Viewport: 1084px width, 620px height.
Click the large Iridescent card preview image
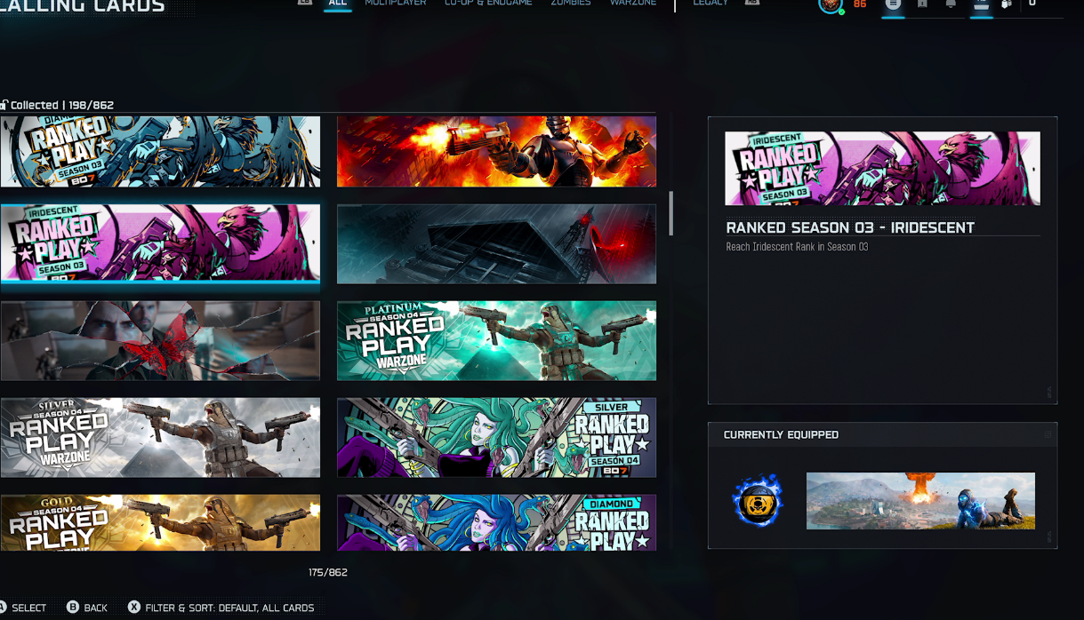click(x=882, y=169)
